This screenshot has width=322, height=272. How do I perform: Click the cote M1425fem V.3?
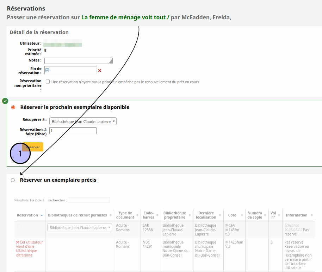[234, 244]
